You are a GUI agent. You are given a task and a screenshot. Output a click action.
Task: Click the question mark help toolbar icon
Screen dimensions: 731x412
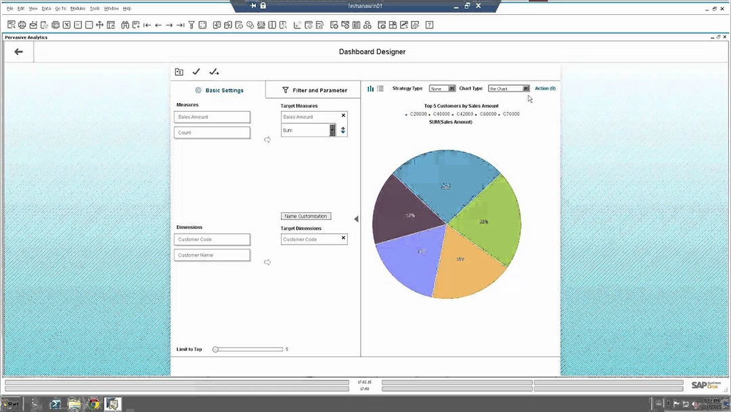[429, 25]
